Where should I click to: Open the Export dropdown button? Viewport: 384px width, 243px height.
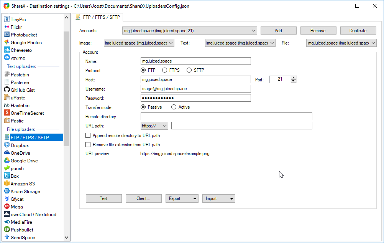coord(182,198)
